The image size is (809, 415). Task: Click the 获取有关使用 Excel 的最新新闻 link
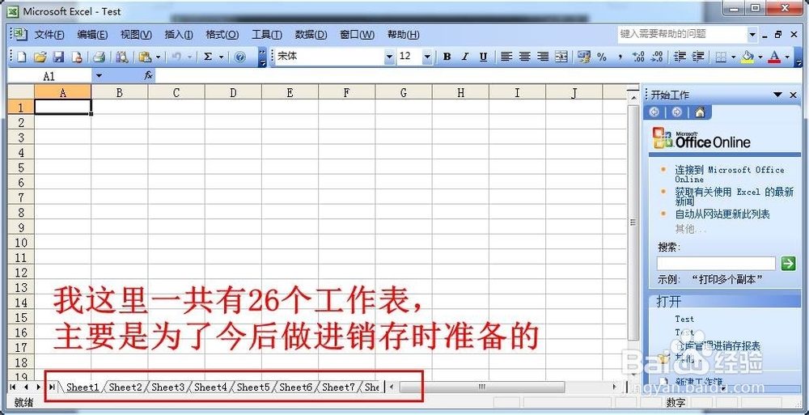735,196
